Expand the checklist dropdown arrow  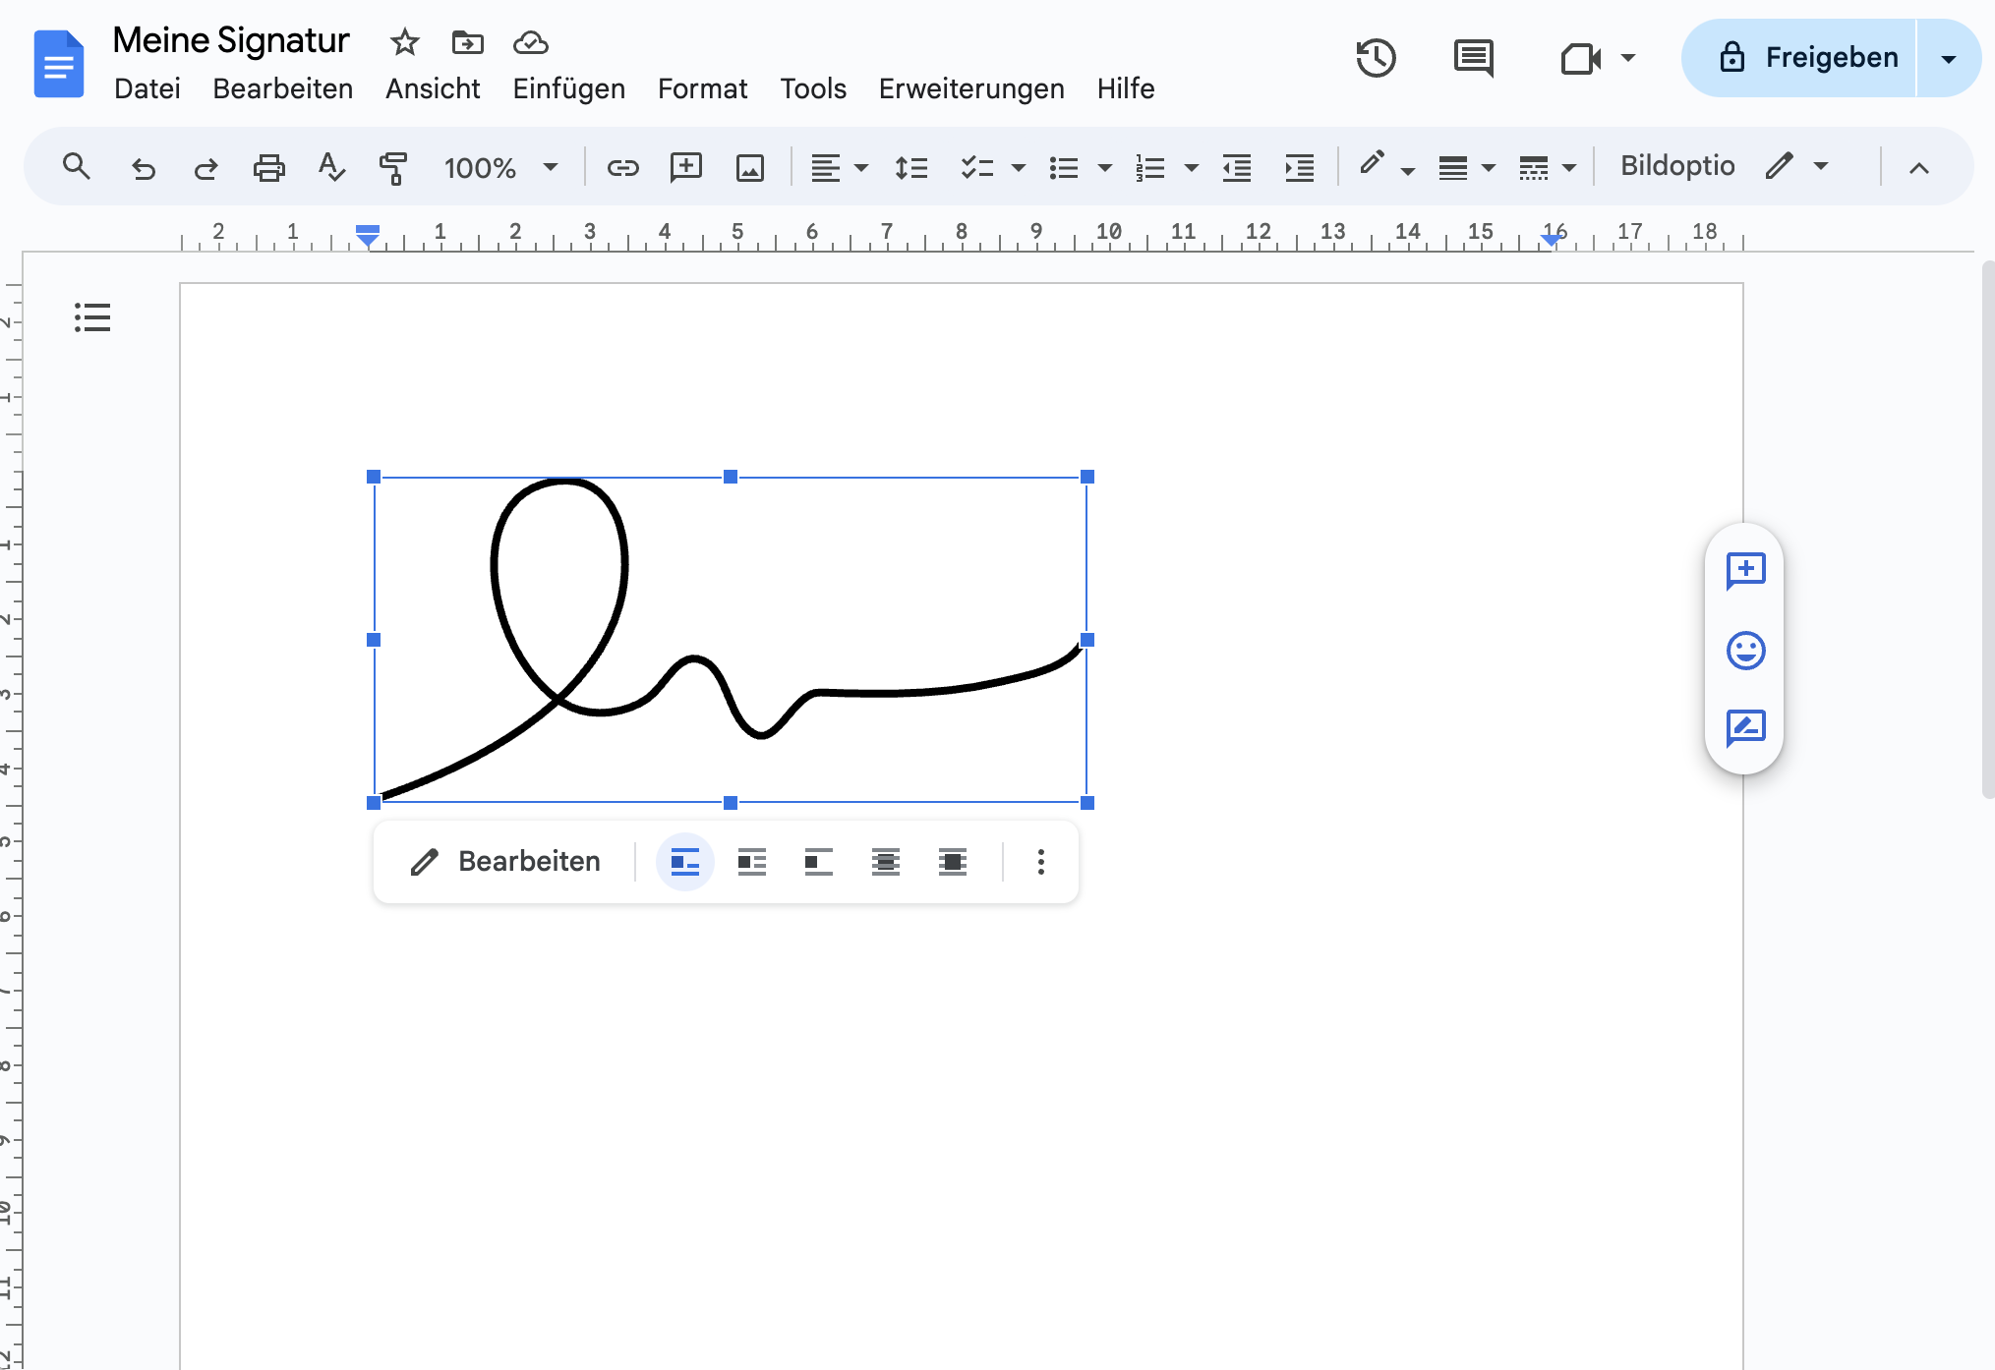1019,168
